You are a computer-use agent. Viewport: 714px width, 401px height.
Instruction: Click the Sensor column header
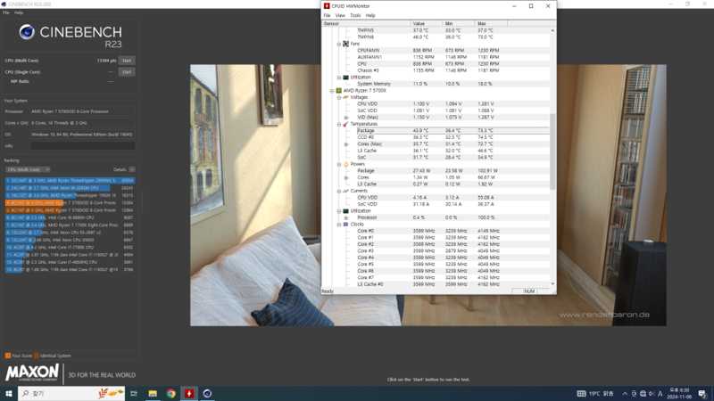tap(366, 23)
